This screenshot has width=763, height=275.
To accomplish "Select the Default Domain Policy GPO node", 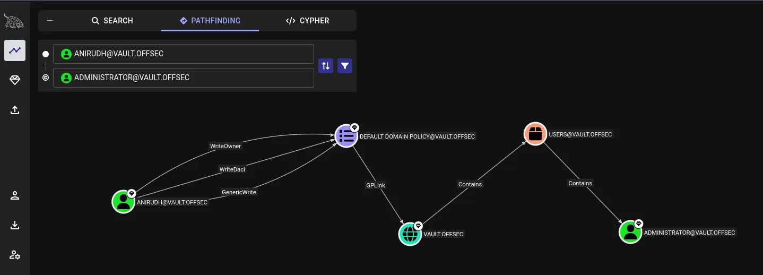I will [346, 136].
